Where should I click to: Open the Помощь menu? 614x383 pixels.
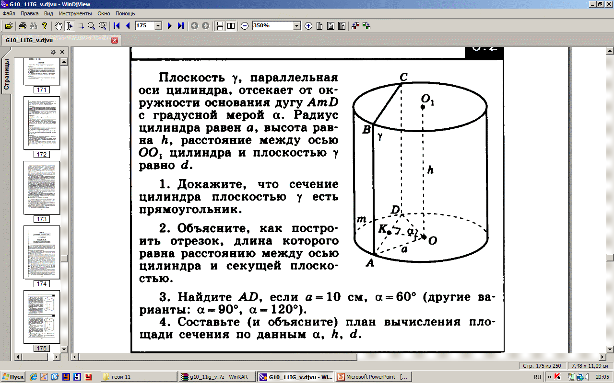pos(125,13)
